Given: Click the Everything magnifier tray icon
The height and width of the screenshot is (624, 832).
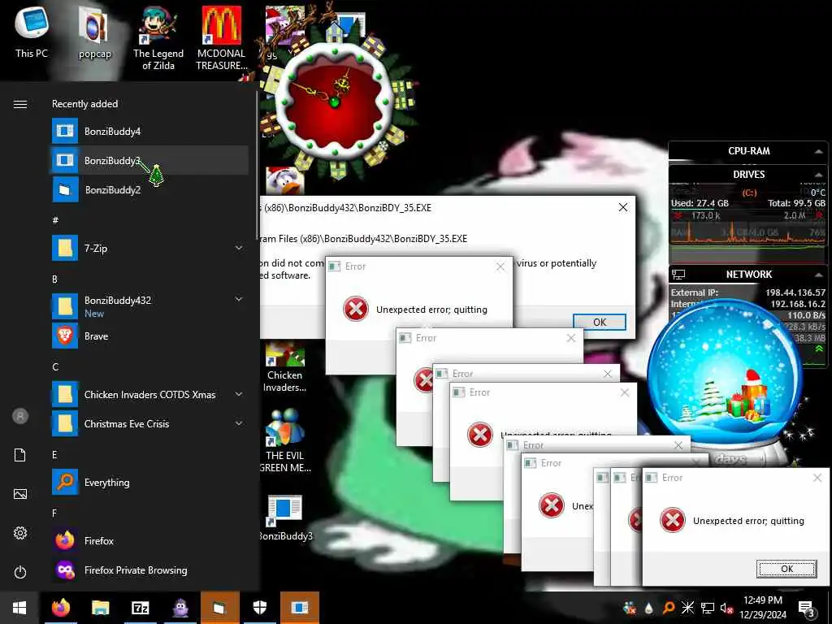Looking at the screenshot, I should (x=669, y=608).
